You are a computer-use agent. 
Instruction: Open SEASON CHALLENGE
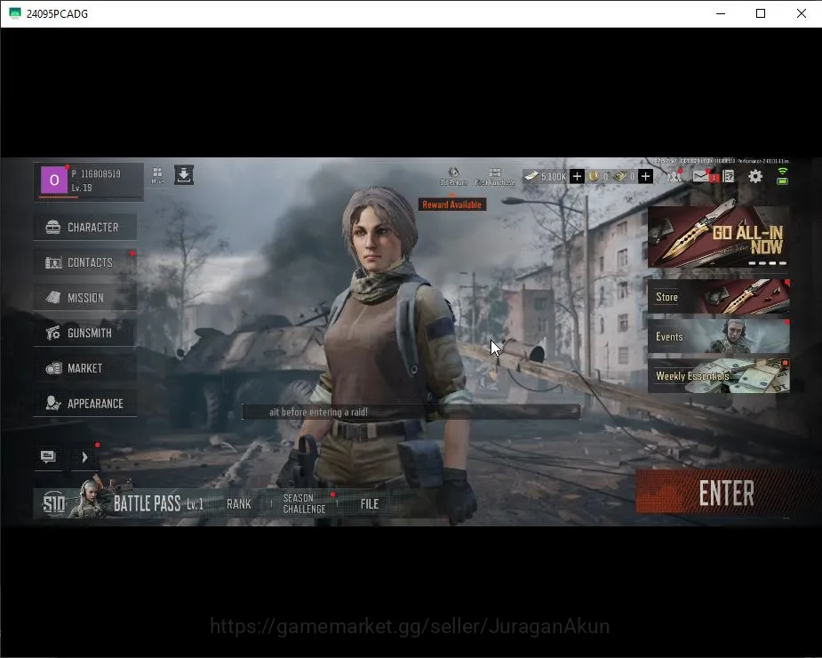click(x=305, y=504)
